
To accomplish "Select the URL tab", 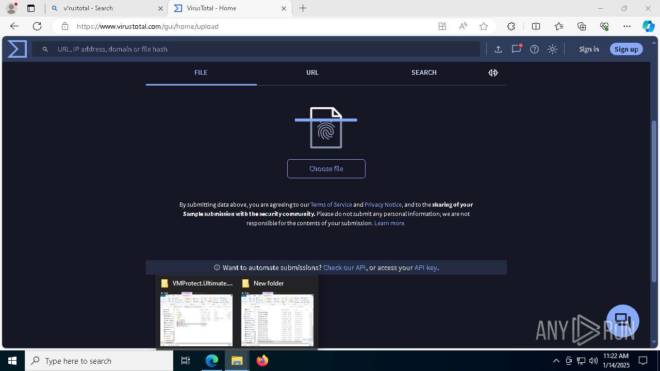I will pyautogui.click(x=312, y=73).
